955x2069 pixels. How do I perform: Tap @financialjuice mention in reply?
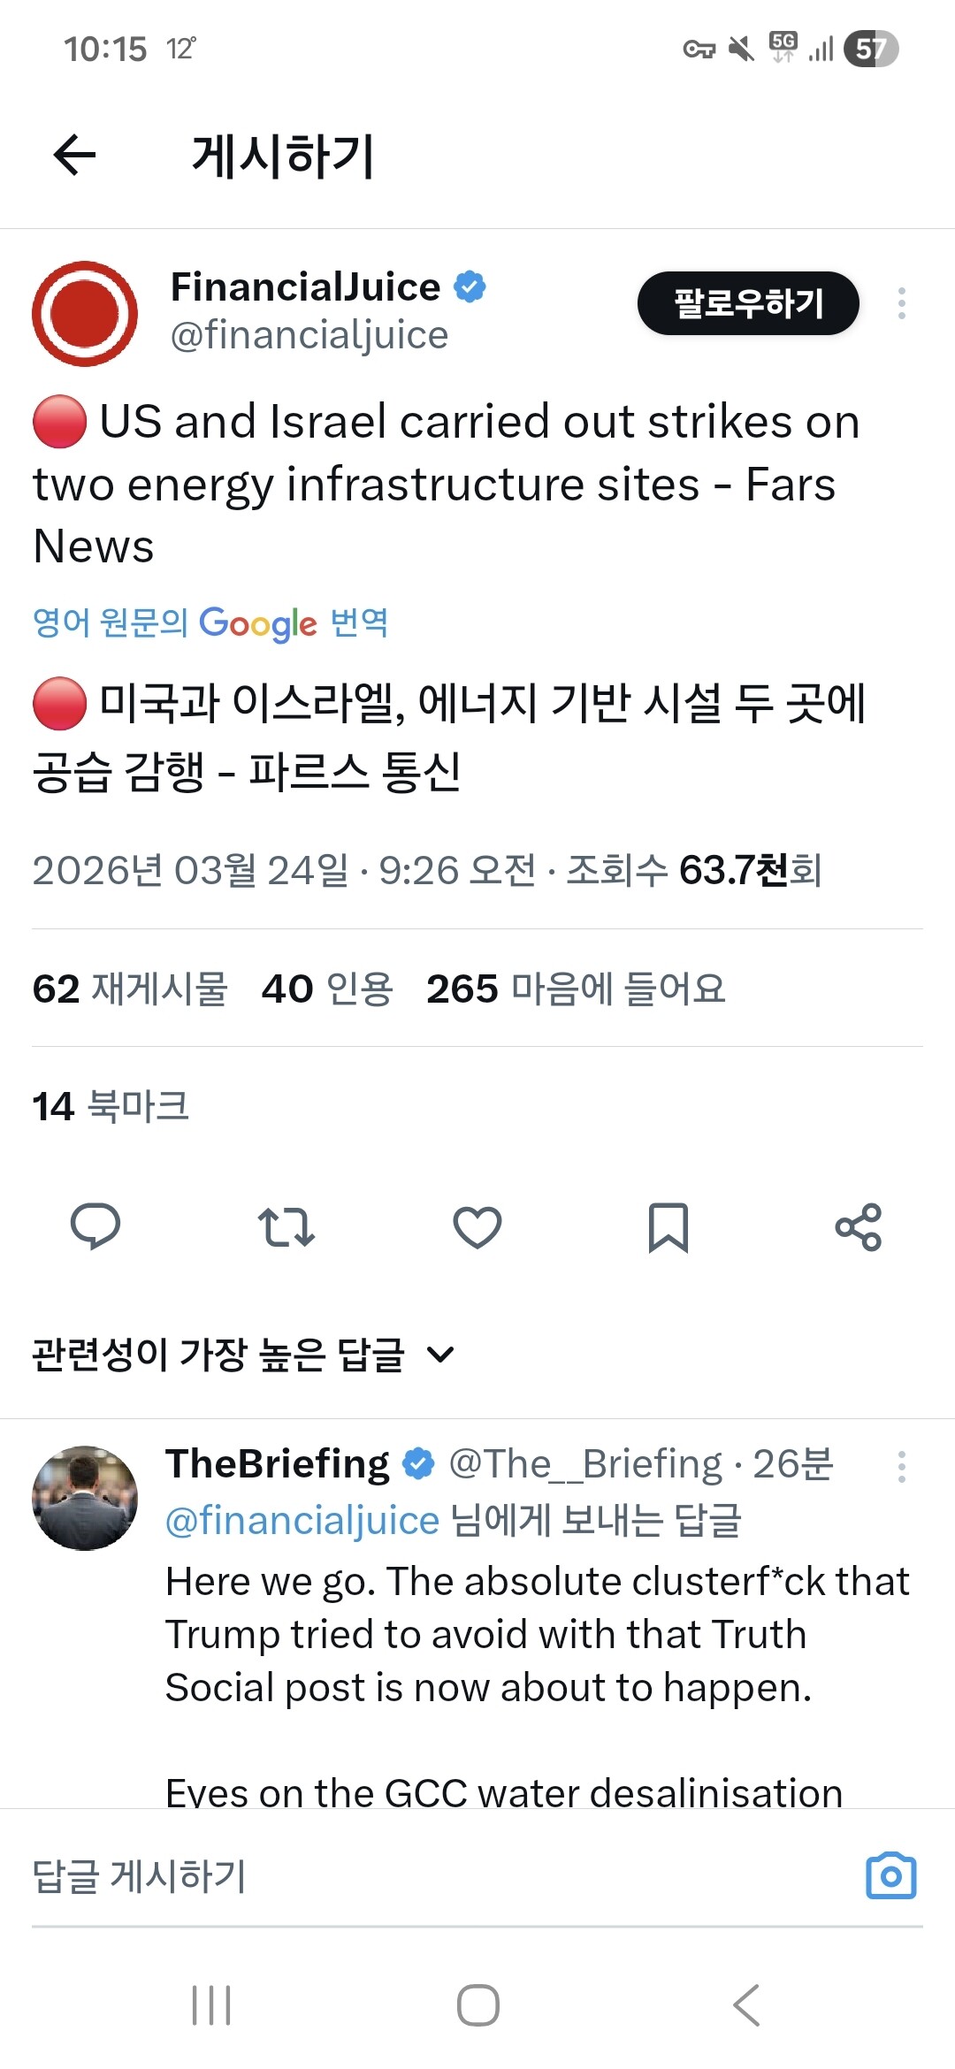tap(302, 1521)
